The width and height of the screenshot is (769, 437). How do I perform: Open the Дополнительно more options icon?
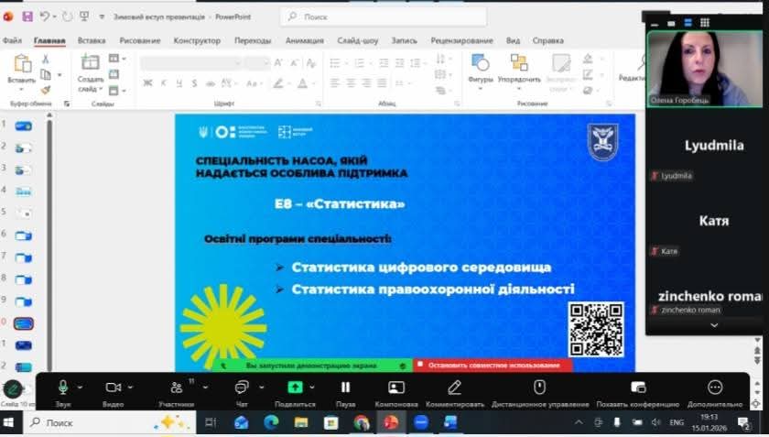coord(715,388)
